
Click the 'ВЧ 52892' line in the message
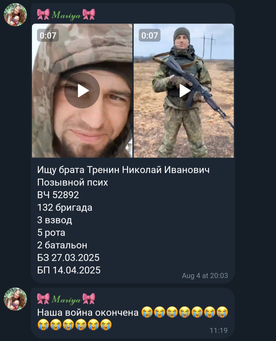pos(58,195)
